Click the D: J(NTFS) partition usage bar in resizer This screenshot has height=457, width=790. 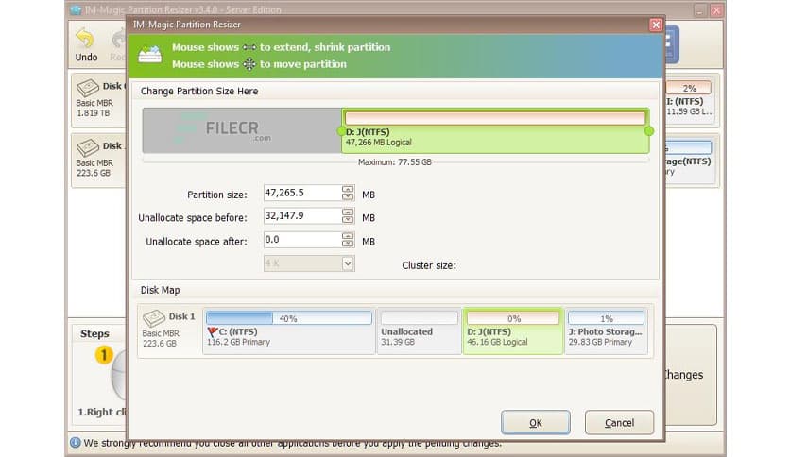tap(495, 118)
